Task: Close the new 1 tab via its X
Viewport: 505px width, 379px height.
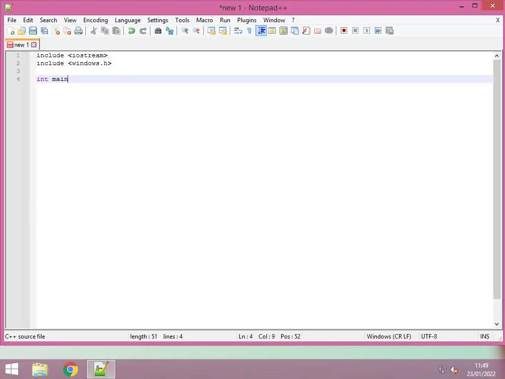Action: pyautogui.click(x=34, y=44)
